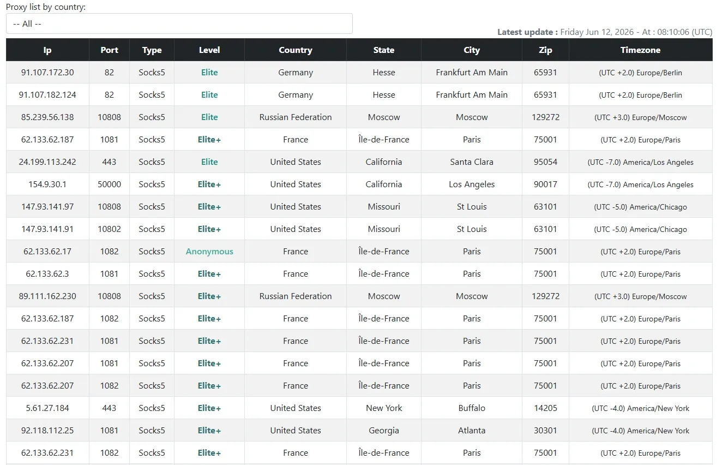
Task: Open the proxy list by country dropdown
Action: (x=179, y=23)
